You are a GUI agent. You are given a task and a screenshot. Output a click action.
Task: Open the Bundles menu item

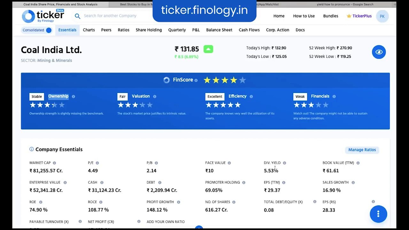click(331, 16)
